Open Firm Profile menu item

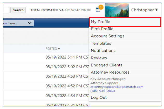click(102, 29)
